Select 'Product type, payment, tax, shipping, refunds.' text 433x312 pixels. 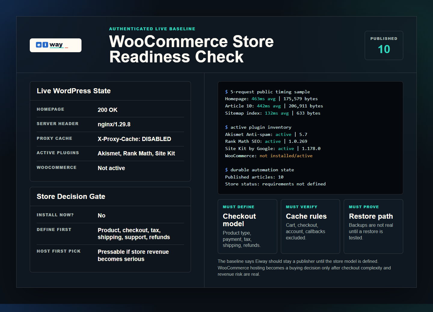click(242, 239)
